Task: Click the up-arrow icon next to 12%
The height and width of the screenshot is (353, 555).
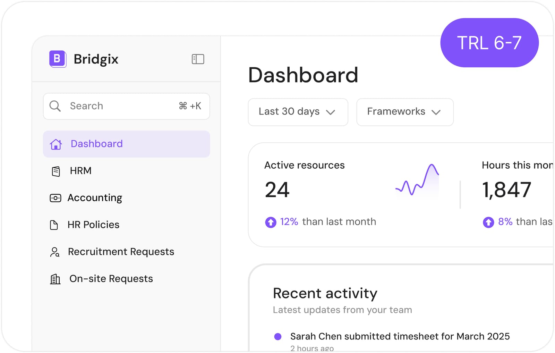Action: 271,222
